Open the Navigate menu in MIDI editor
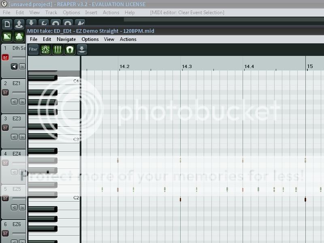 pyautogui.click(x=66, y=39)
